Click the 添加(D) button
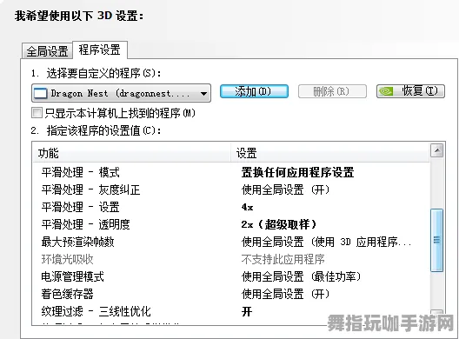Image resolution: width=459 pixels, height=339 pixels. 254,91
